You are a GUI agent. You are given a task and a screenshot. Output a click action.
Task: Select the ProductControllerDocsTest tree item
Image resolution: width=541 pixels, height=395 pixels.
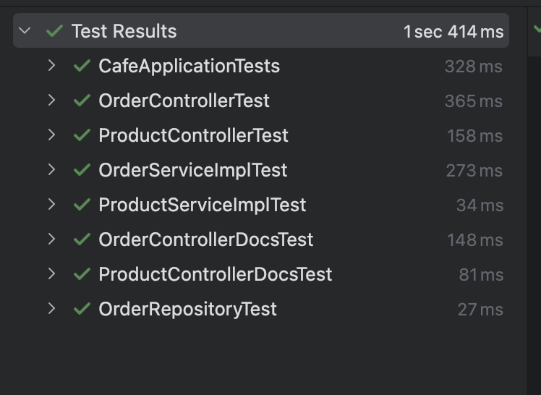pos(215,274)
